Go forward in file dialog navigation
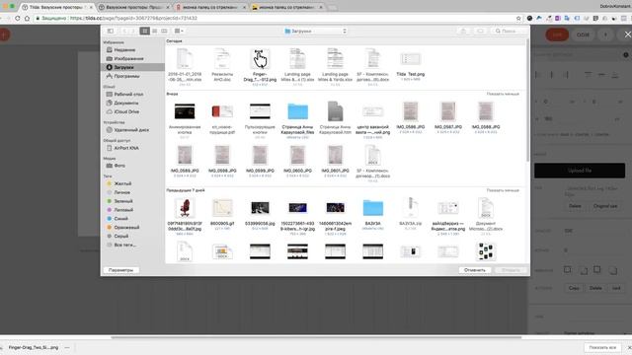Screen dimensions: 632x355 [x=132, y=31]
